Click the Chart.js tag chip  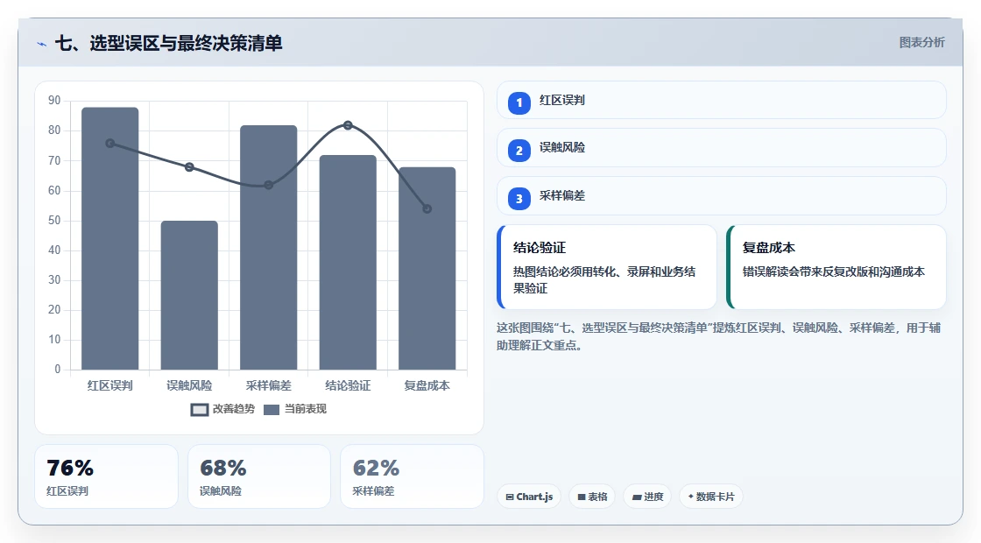pyautogui.click(x=529, y=497)
